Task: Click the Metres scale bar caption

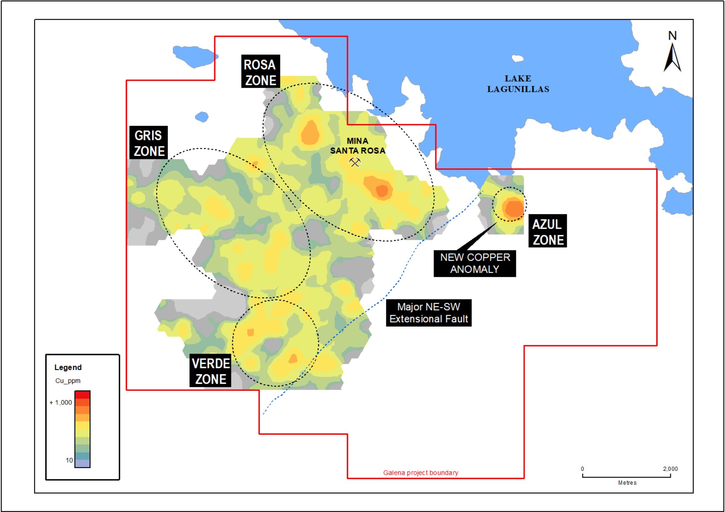Action: (x=627, y=483)
